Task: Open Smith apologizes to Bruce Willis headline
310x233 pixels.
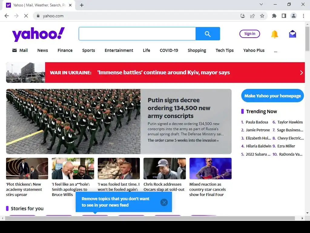Action: pos(71,189)
